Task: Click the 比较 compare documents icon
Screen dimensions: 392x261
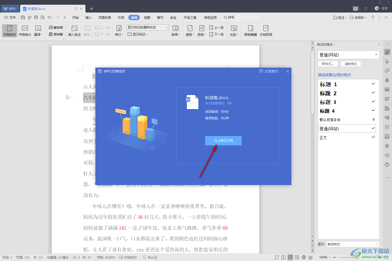Action: point(234,28)
